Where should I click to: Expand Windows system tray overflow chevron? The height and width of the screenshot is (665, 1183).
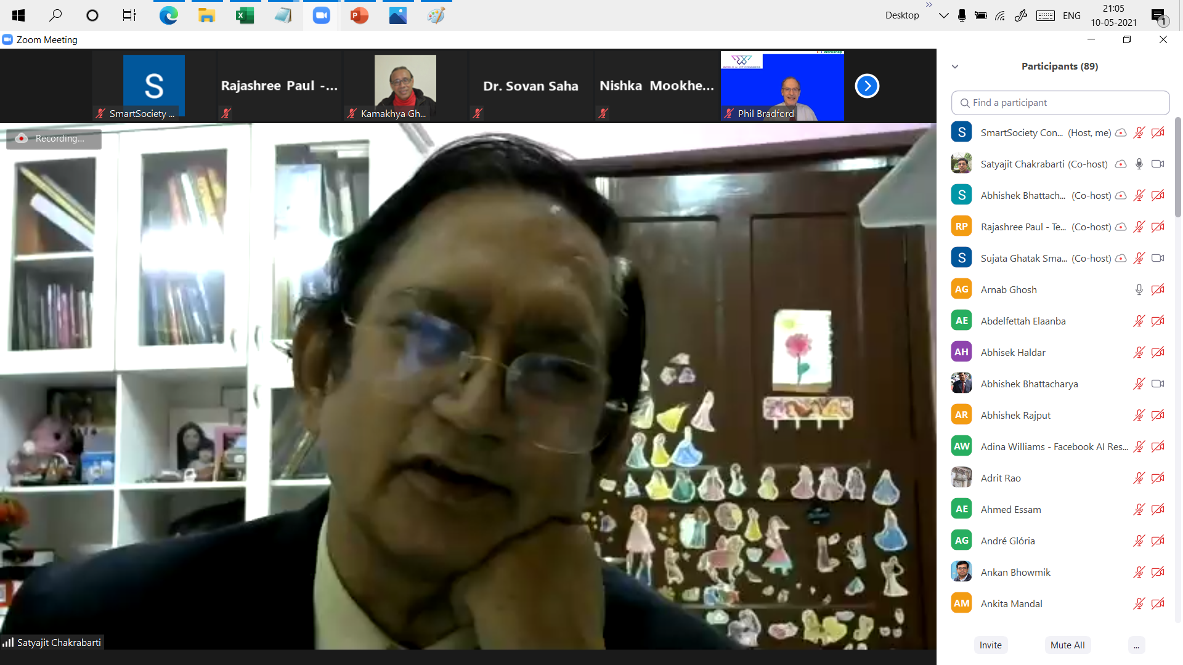pos(943,15)
